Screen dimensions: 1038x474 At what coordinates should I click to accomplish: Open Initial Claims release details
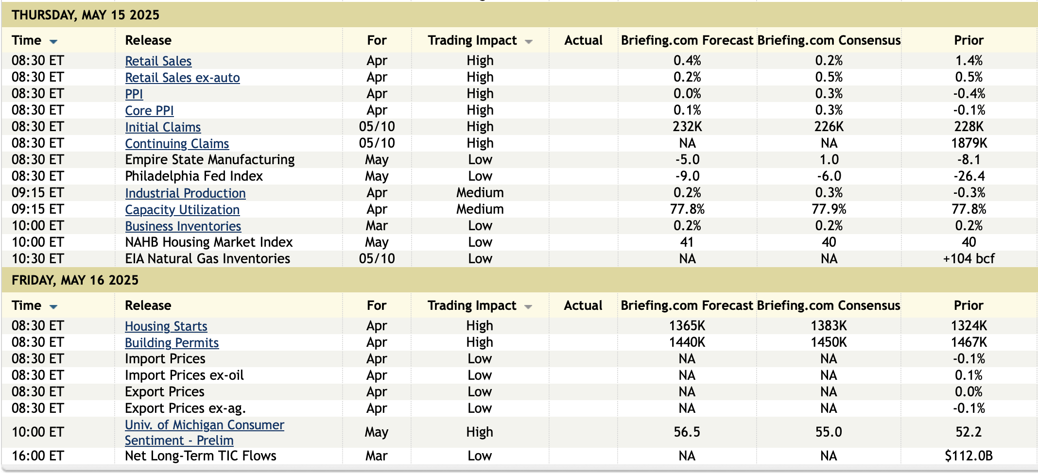coord(163,127)
